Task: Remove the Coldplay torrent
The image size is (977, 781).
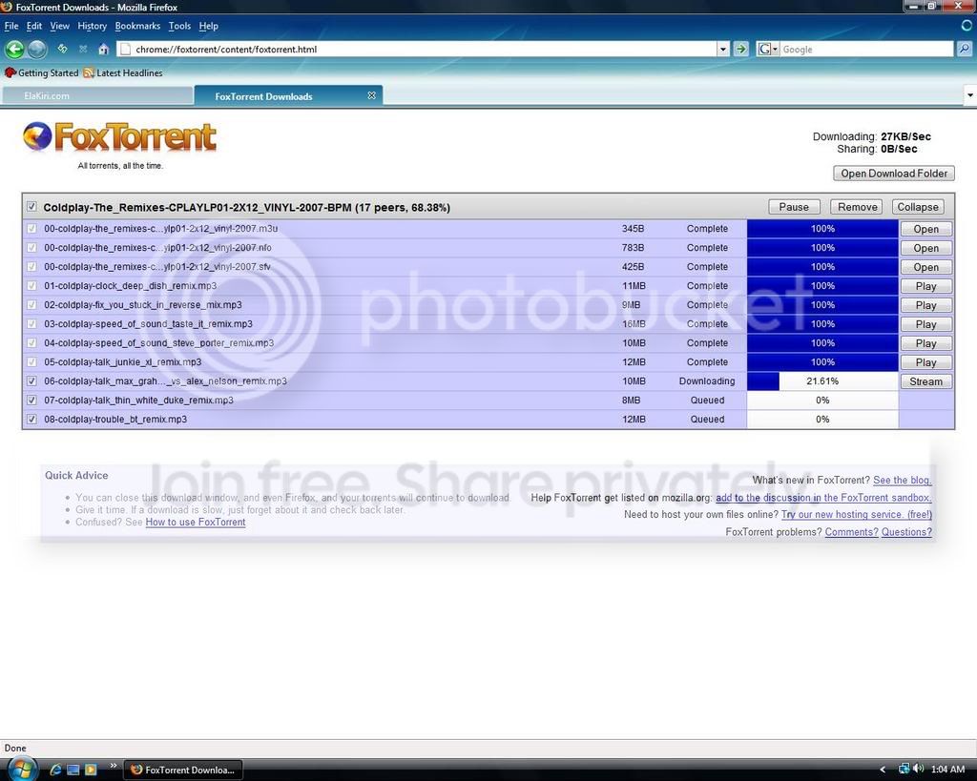Action: pos(858,207)
